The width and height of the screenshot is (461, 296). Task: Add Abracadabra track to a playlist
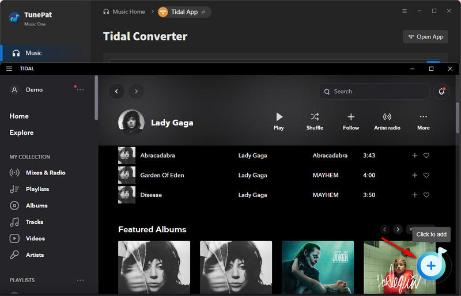[x=414, y=155]
